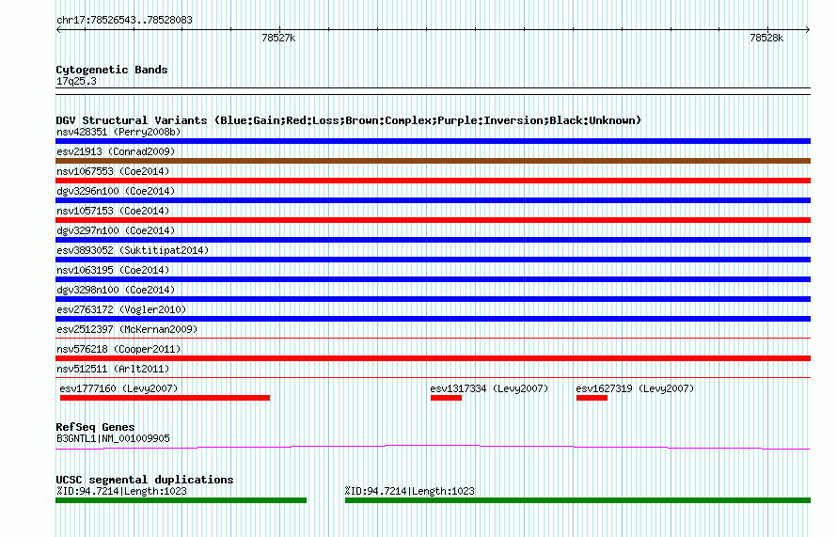Click the dgv3296n100 (Coe2014) label

pyautogui.click(x=116, y=191)
